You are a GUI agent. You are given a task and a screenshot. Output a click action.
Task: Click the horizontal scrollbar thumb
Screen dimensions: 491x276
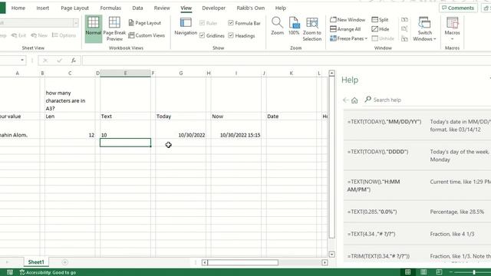(x=242, y=262)
